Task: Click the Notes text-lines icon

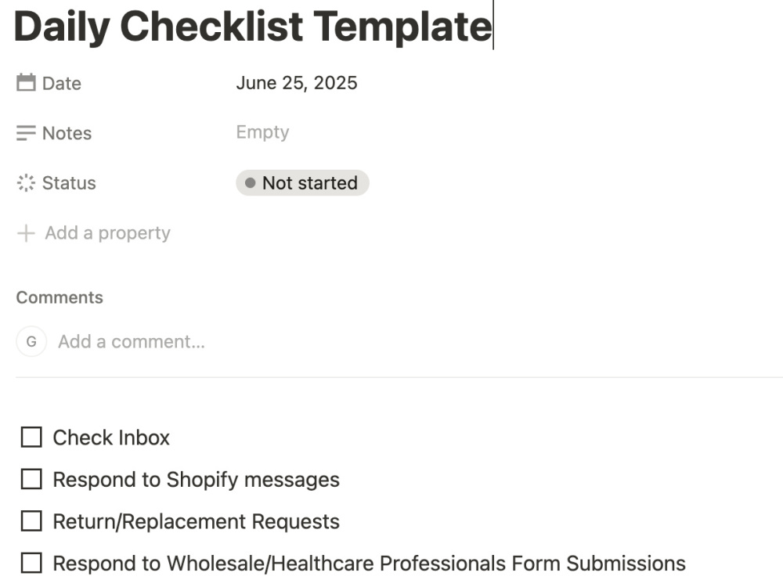Action: tap(26, 133)
